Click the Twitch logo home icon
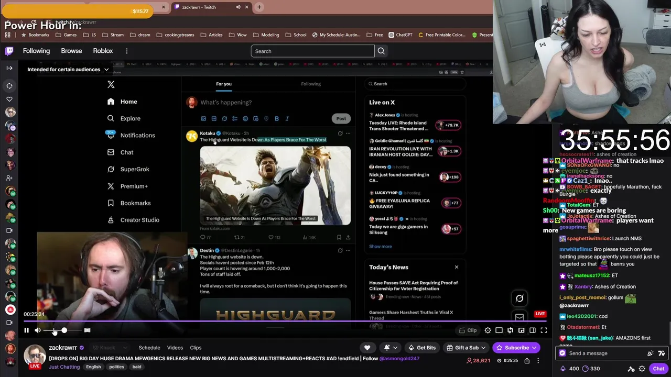 point(9,51)
